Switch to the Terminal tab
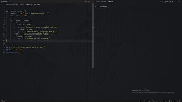This screenshot has height=102, width=182. (x=111, y=2)
